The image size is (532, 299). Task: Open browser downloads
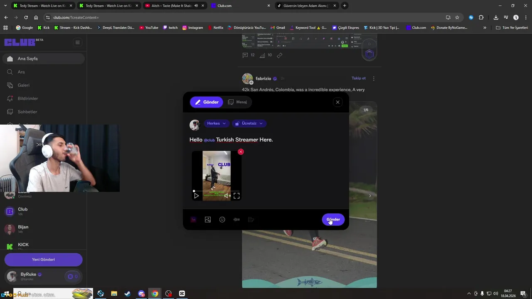tap(496, 17)
